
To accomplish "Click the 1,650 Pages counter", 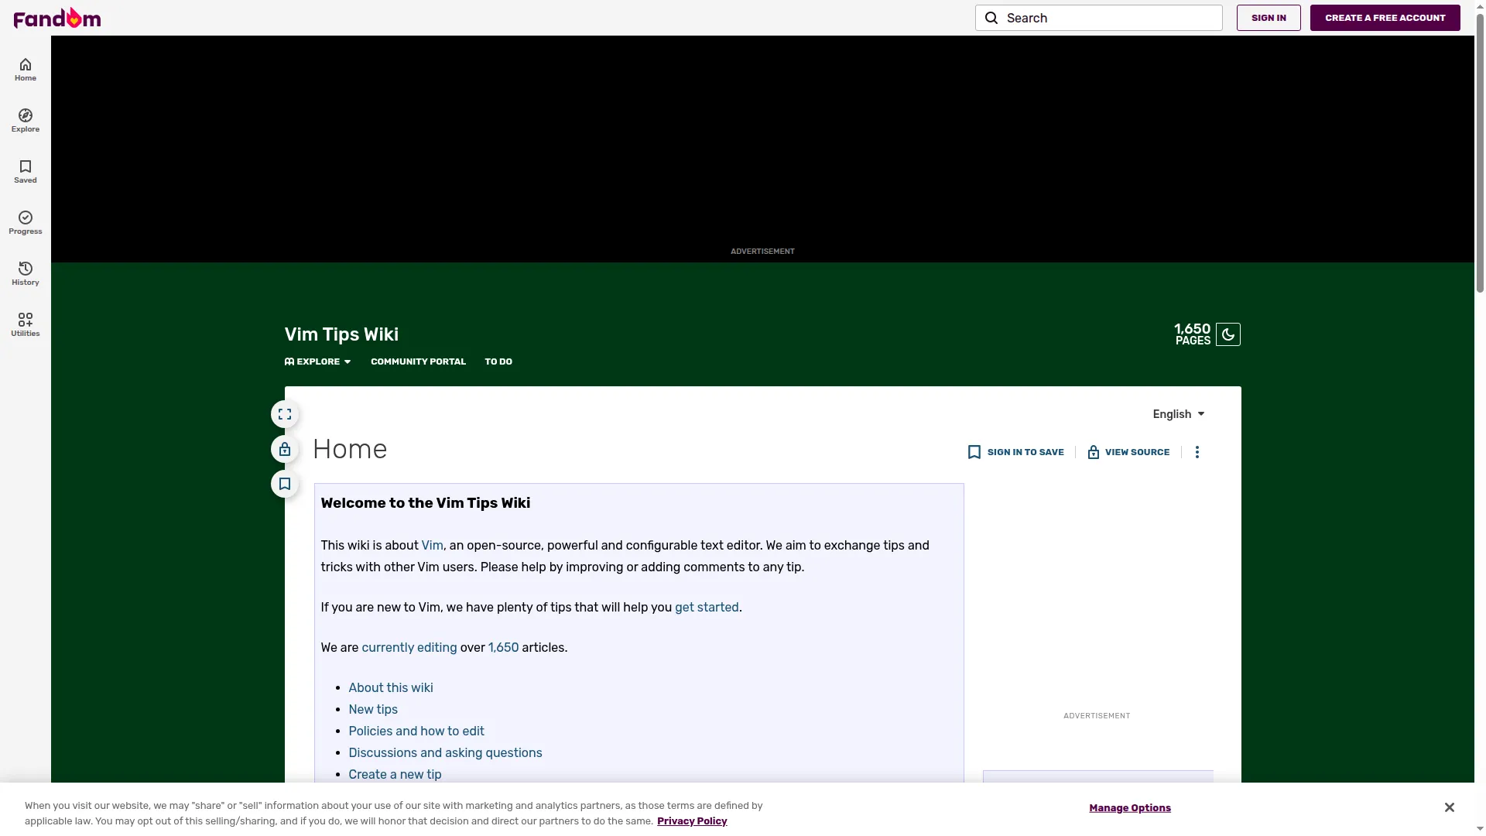I will click(1192, 334).
